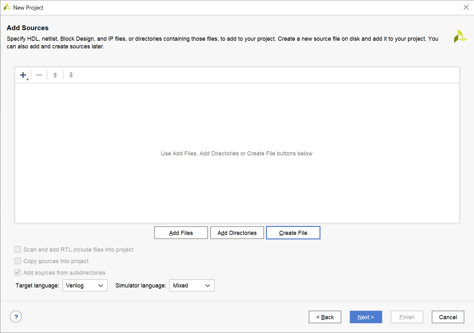
Task: Enable Scan and add RTL include files
Action: pyautogui.click(x=18, y=249)
